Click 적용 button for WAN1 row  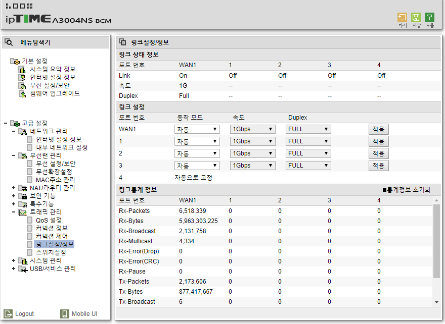(379, 129)
